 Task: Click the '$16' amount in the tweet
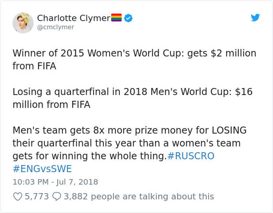coord(243,92)
